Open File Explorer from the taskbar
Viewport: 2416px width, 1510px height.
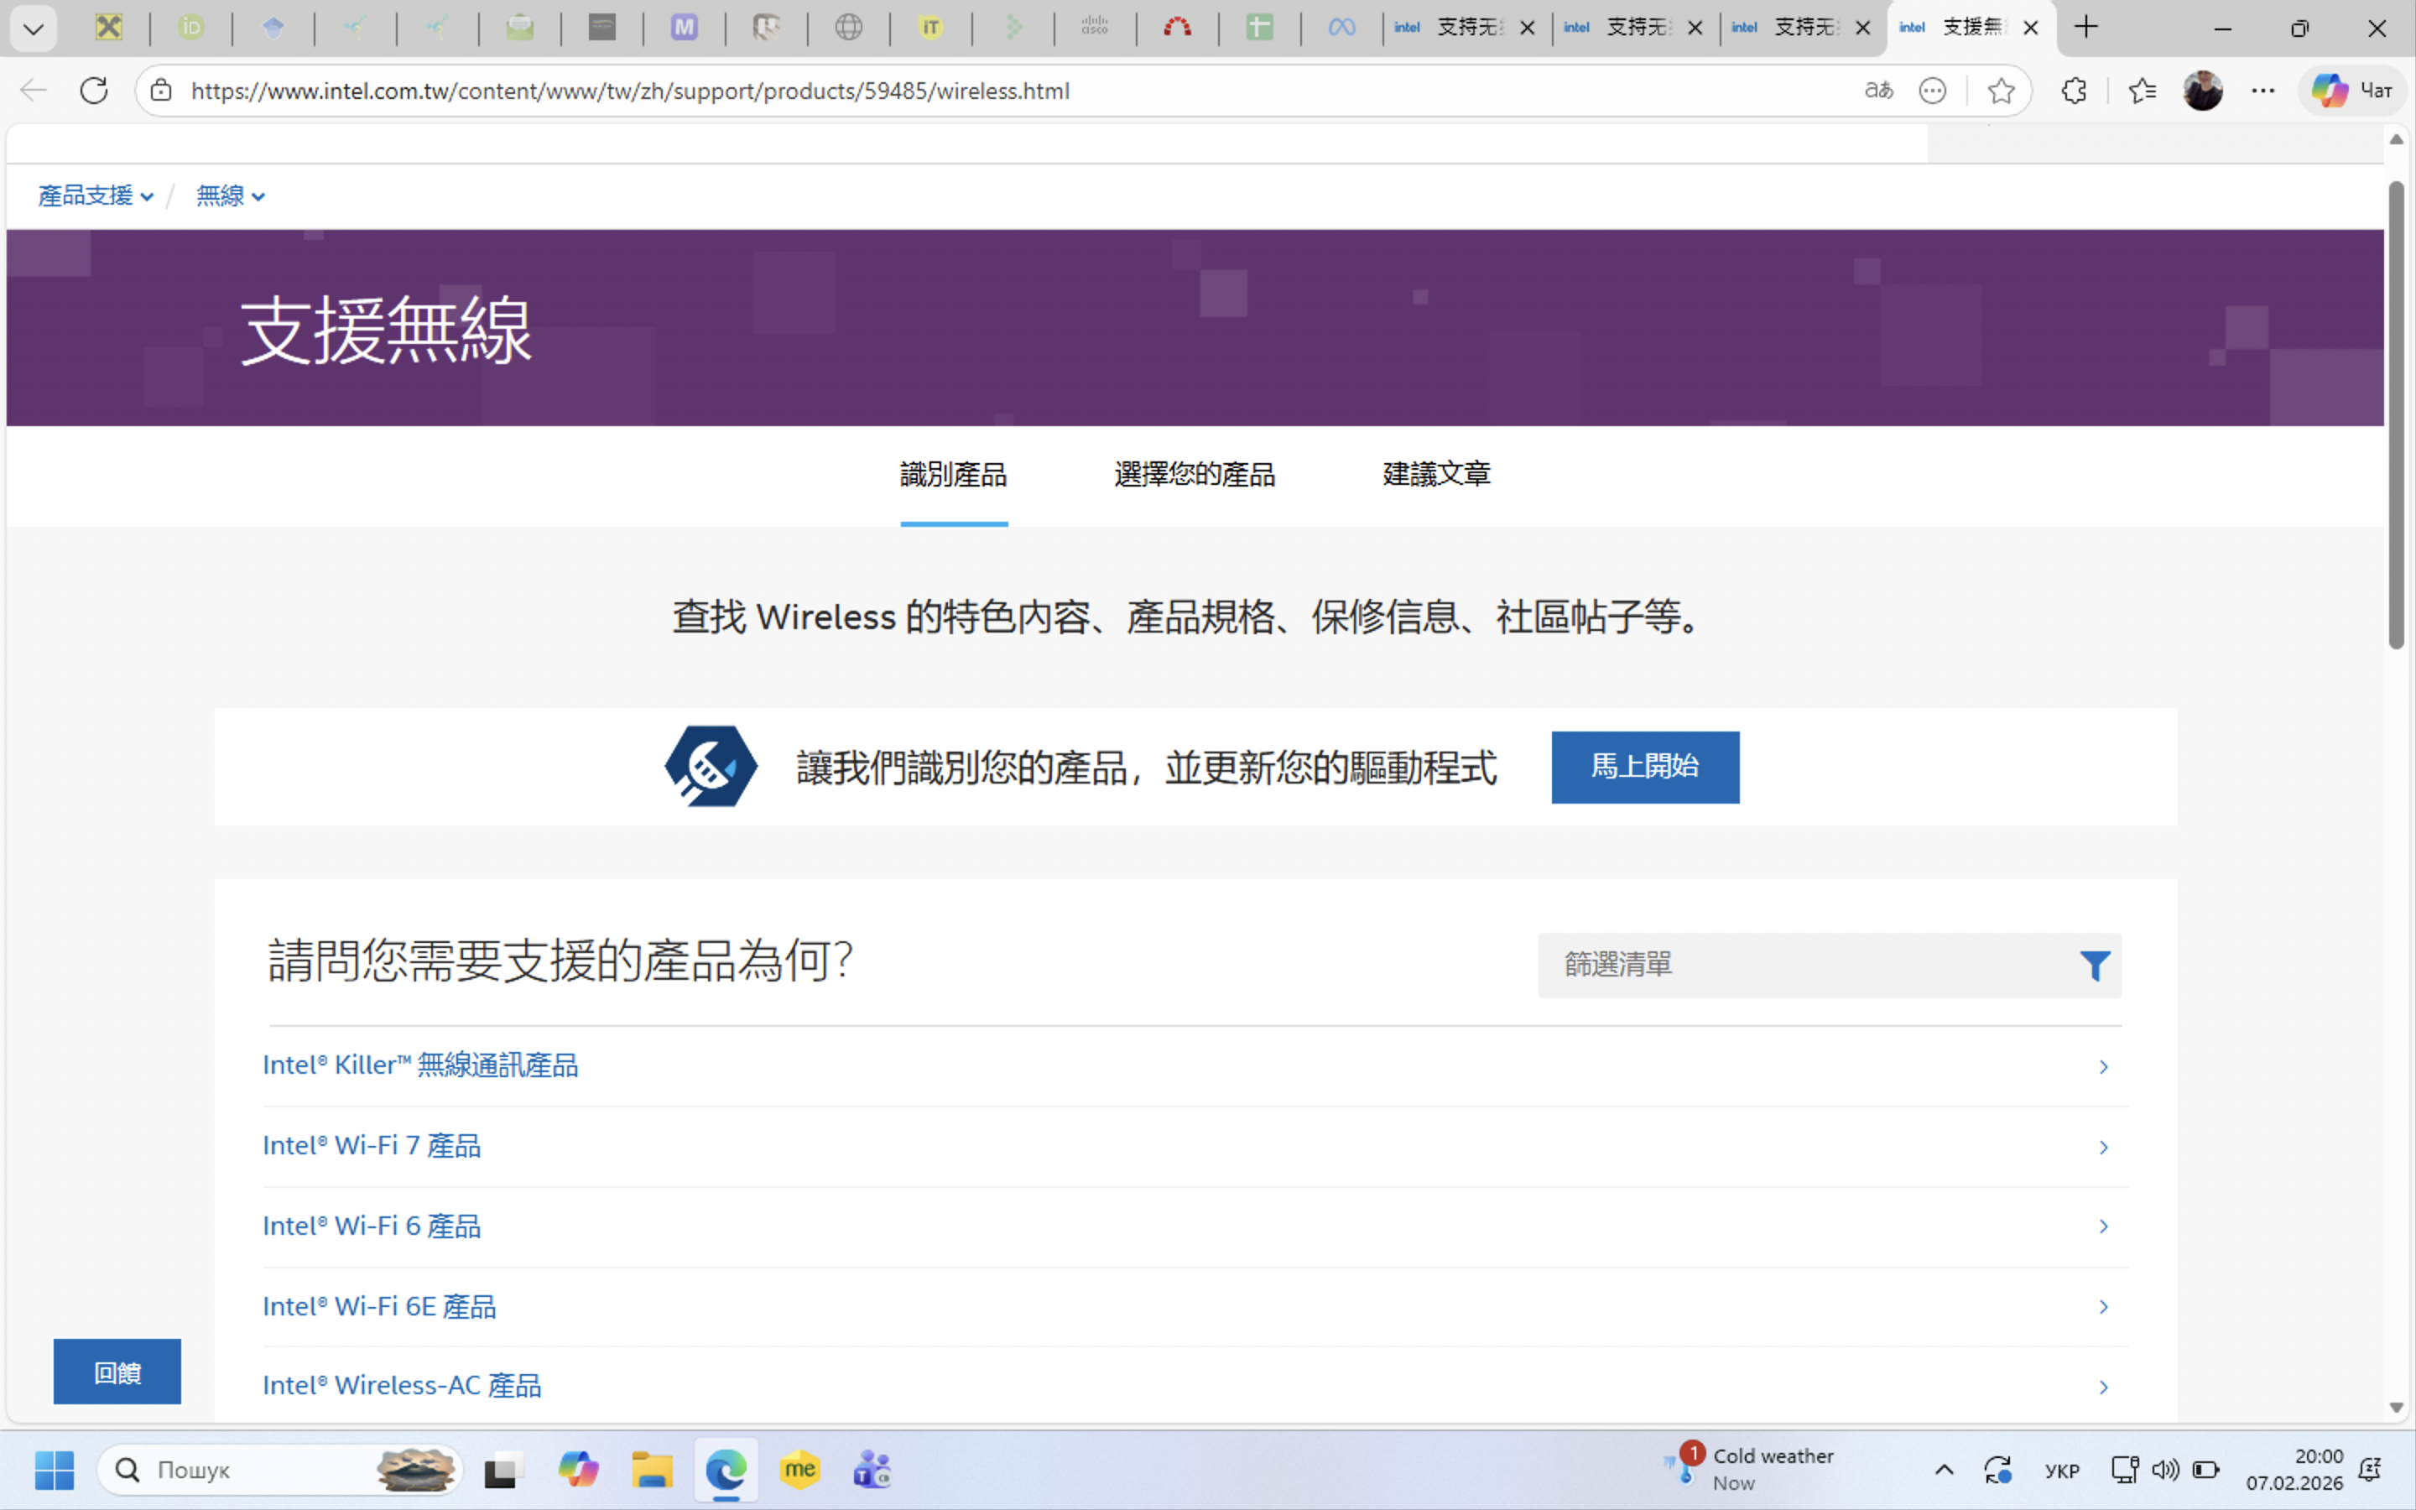tap(652, 1469)
